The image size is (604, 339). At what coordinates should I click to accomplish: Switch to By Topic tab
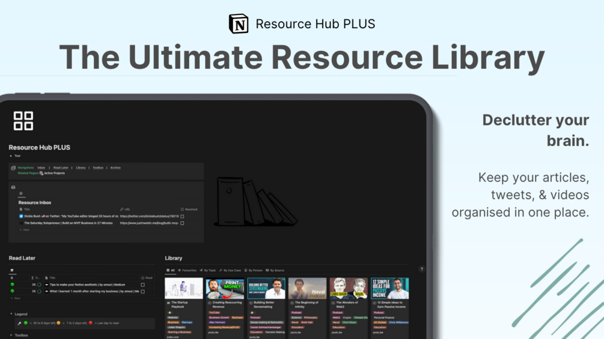point(208,270)
